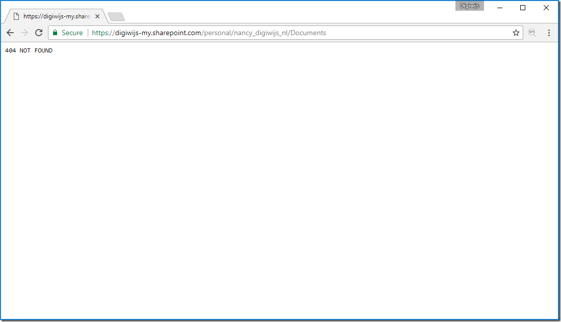Click the 404 NOT FOUND text
The image size is (561, 322).
coord(29,51)
